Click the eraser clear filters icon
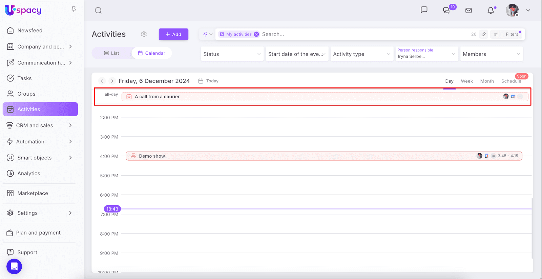 [x=484, y=34]
